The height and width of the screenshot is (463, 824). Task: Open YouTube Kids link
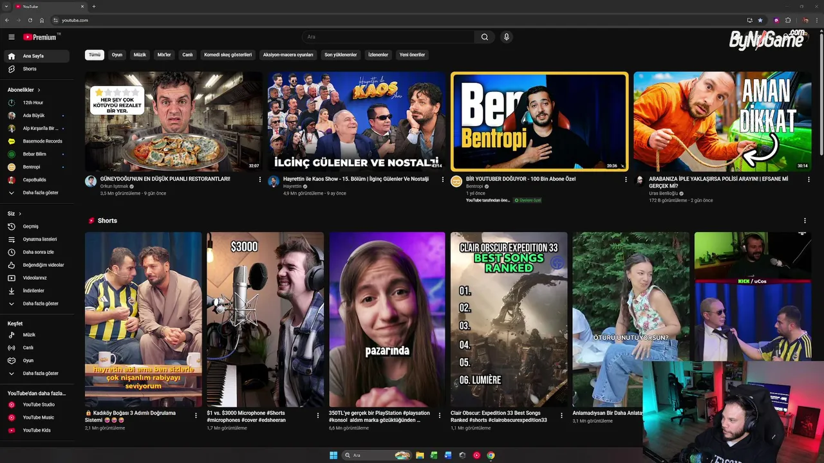[x=36, y=430]
